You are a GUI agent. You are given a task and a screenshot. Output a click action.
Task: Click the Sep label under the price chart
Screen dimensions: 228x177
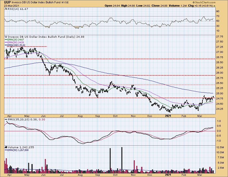[98, 116]
